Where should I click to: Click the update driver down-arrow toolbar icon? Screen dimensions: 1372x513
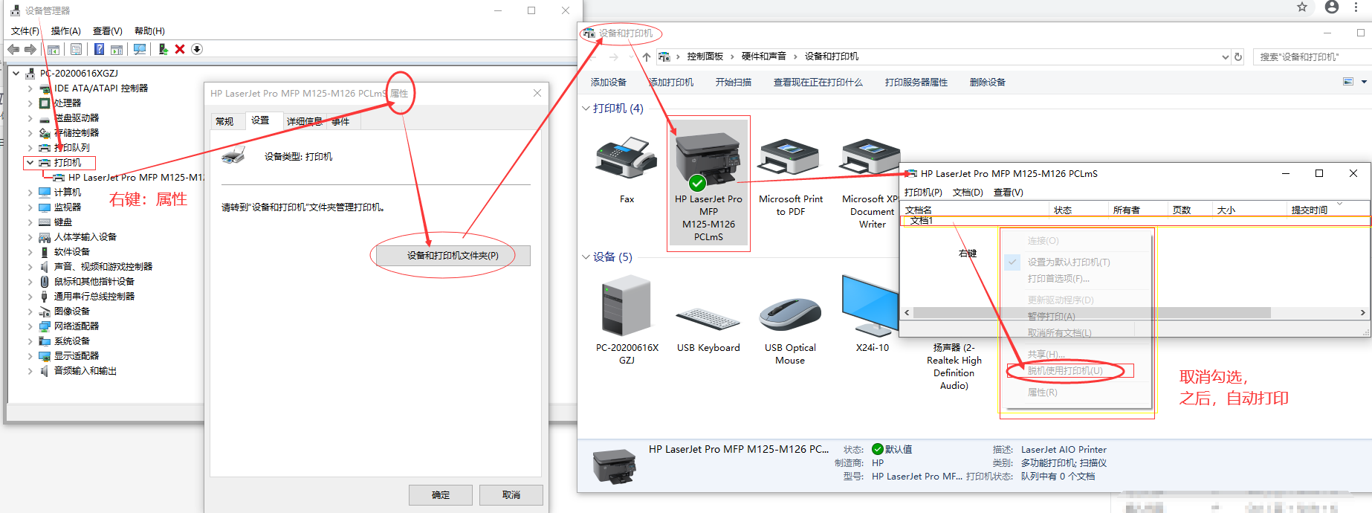(x=197, y=49)
